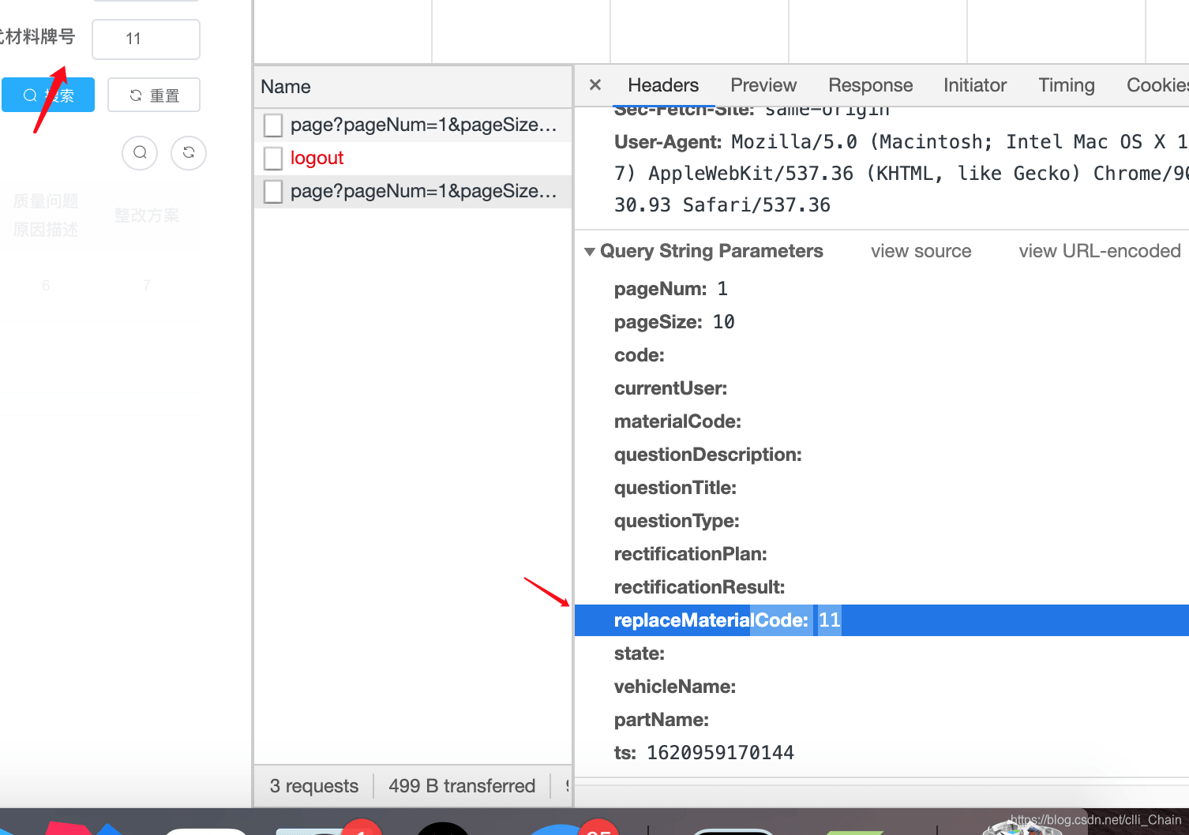Click the vehicleName parameter
The width and height of the screenshot is (1189, 835).
point(675,687)
